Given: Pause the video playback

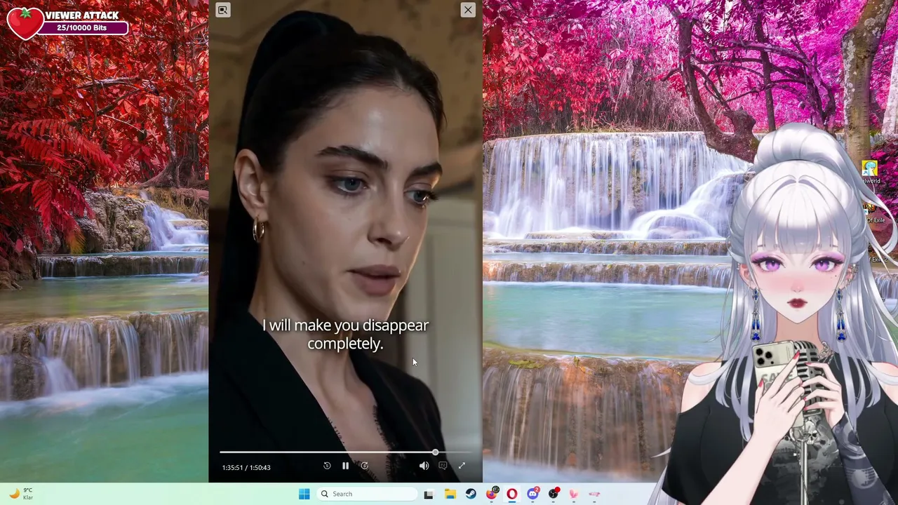Looking at the screenshot, I should coord(345,466).
